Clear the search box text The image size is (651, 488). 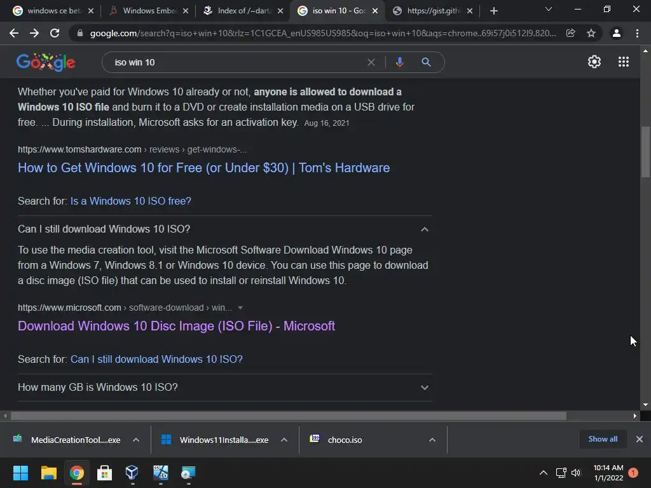pyautogui.click(x=371, y=62)
